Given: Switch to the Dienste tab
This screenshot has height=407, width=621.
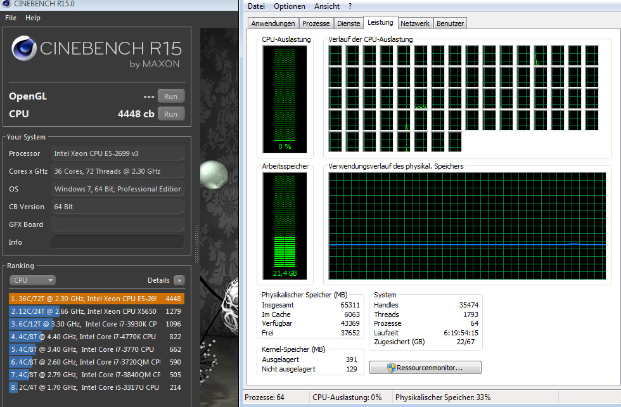Looking at the screenshot, I should 349,23.
